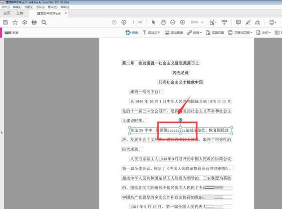Viewport: 282px width, 209px height.
Task: Switch to the Home tab
Action: (x=7, y=13)
